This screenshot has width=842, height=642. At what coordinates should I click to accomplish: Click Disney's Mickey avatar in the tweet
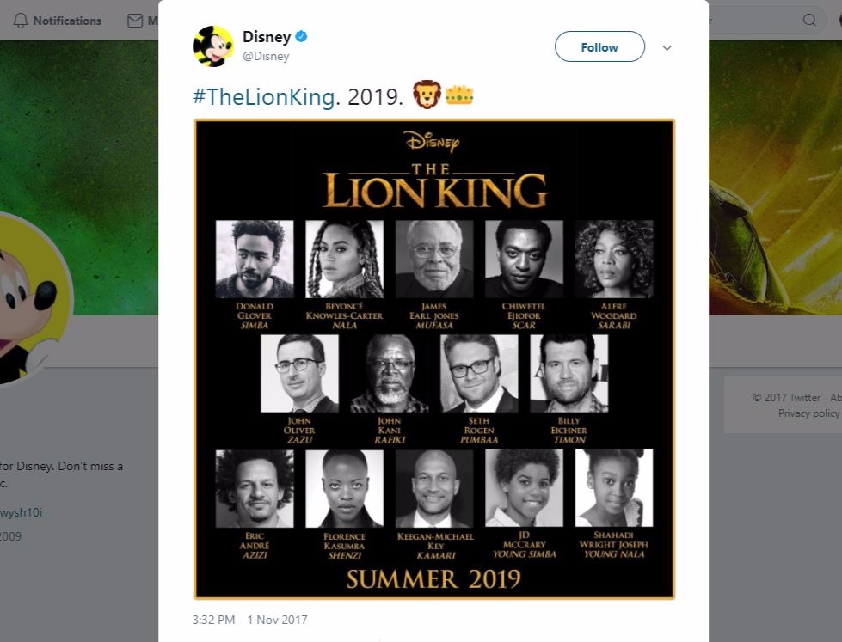[x=212, y=46]
